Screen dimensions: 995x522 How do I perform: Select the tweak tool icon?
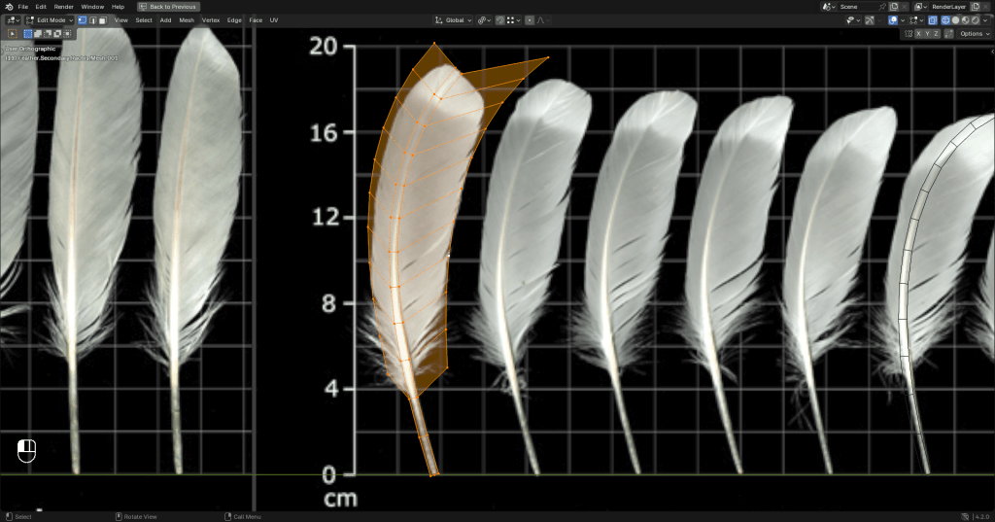pos(12,33)
